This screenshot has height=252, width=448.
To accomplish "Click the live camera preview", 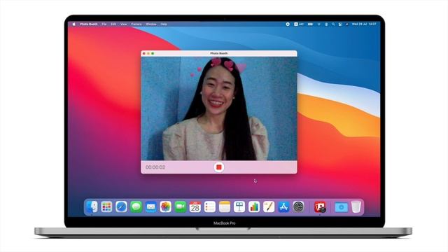I will [x=219, y=108].
